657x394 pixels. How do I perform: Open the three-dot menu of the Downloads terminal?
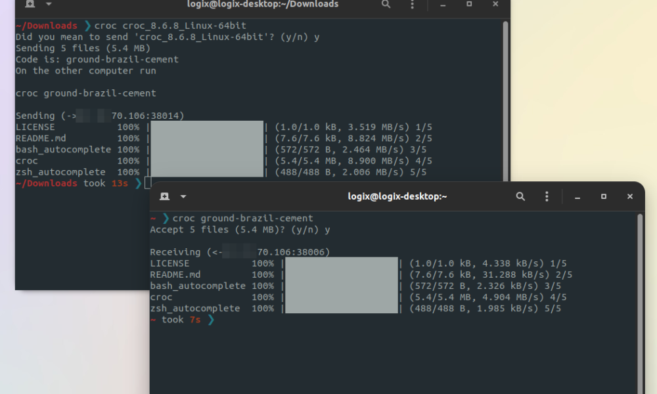click(413, 4)
